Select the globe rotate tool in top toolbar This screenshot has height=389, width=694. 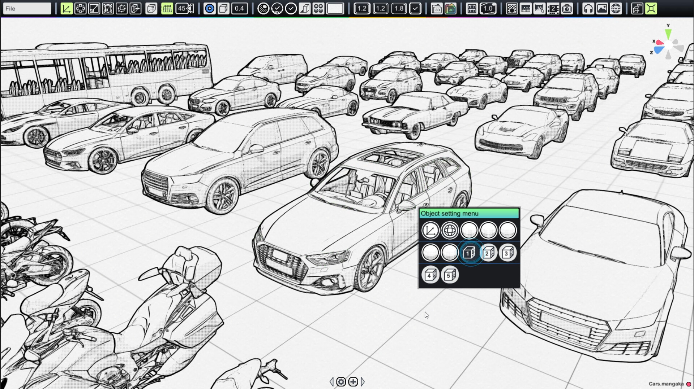(x=80, y=8)
